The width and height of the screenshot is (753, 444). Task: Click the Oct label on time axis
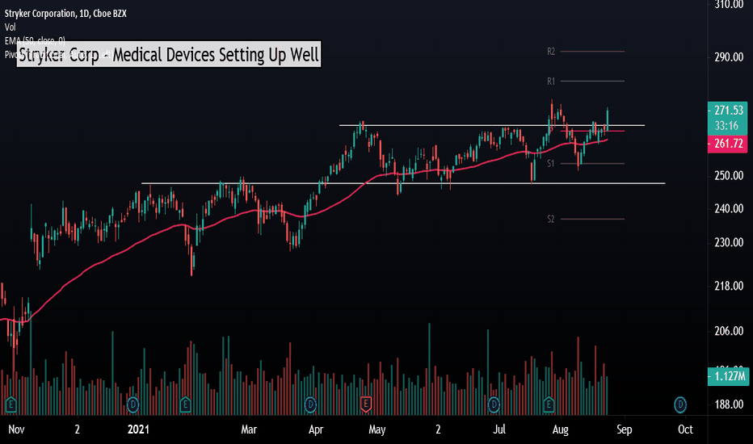[685, 429]
